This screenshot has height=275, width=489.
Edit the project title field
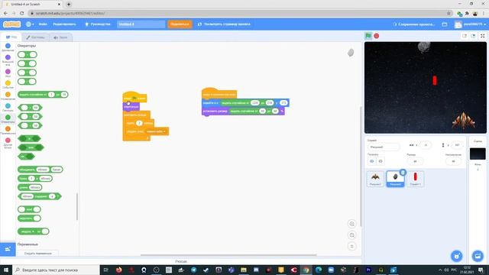click(x=141, y=24)
